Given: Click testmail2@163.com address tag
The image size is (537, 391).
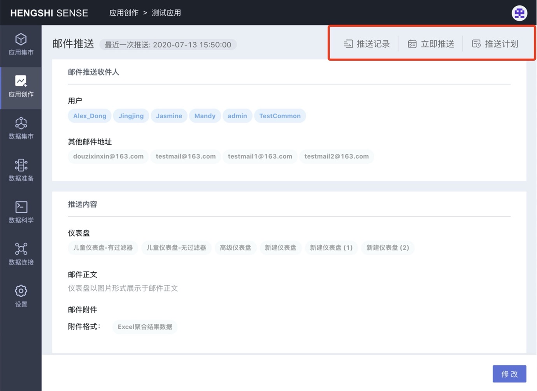Looking at the screenshot, I should [337, 156].
